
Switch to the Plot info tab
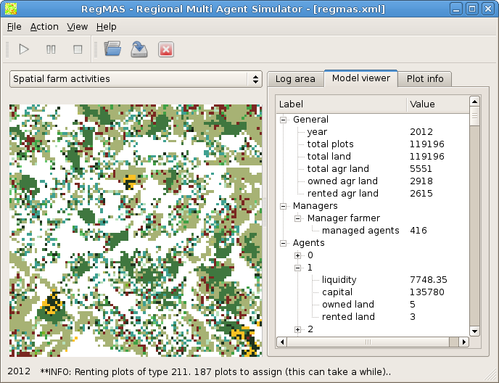[x=425, y=79]
